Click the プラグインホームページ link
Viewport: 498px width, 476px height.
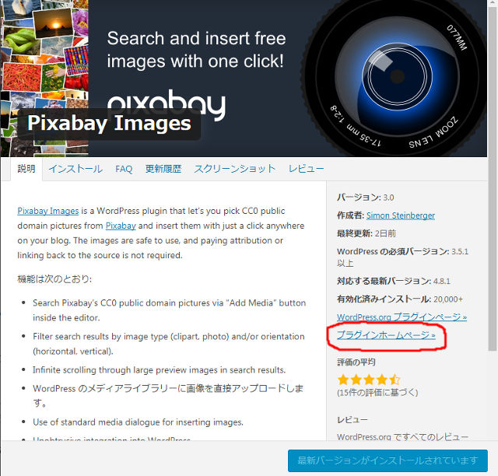tap(386, 335)
